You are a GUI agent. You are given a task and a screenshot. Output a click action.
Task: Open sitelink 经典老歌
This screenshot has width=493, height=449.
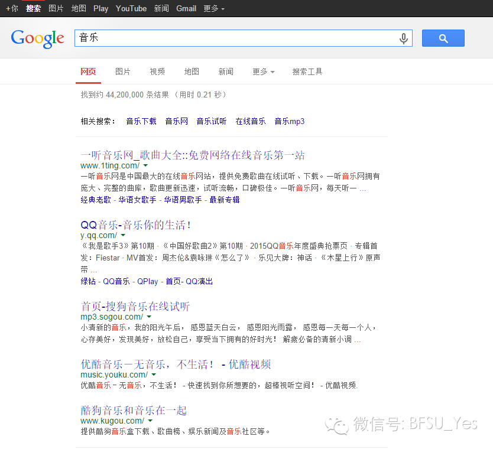(96, 200)
